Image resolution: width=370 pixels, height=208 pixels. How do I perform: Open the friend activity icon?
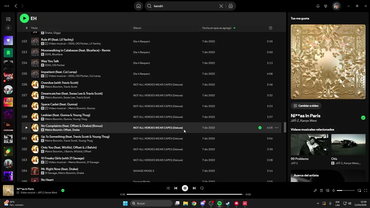pos(326,6)
